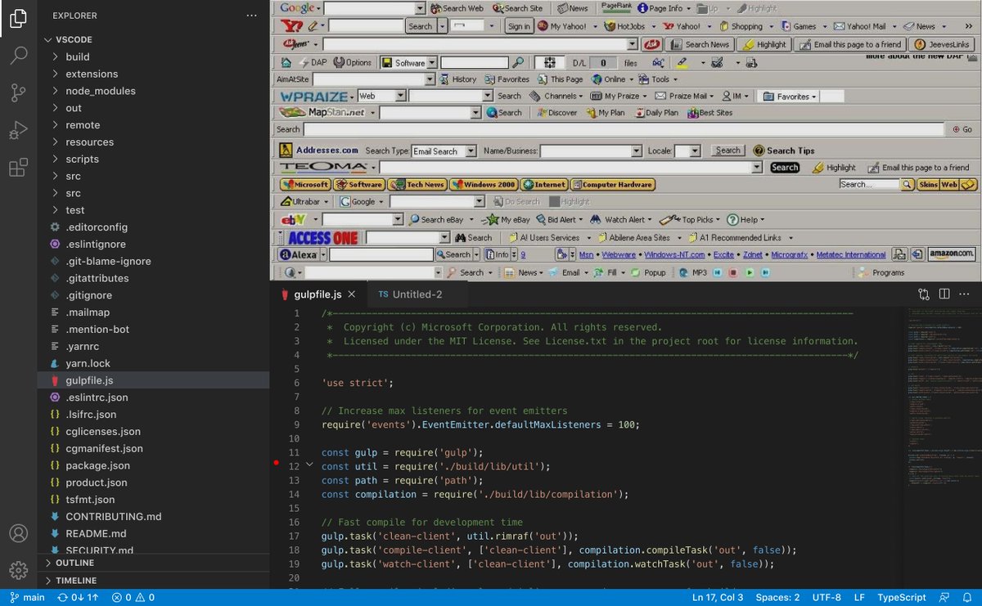The height and width of the screenshot is (606, 982).
Task: Open the Web dropdown on WPraize toolbar
Action: click(x=400, y=96)
